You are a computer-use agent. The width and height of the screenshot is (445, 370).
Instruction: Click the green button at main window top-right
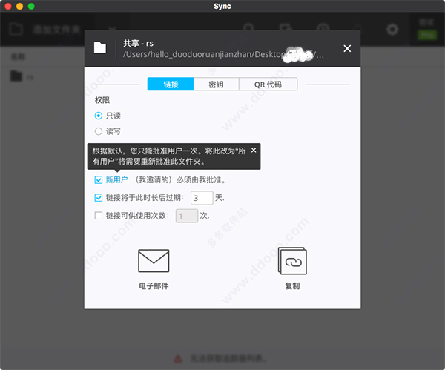click(x=427, y=35)
